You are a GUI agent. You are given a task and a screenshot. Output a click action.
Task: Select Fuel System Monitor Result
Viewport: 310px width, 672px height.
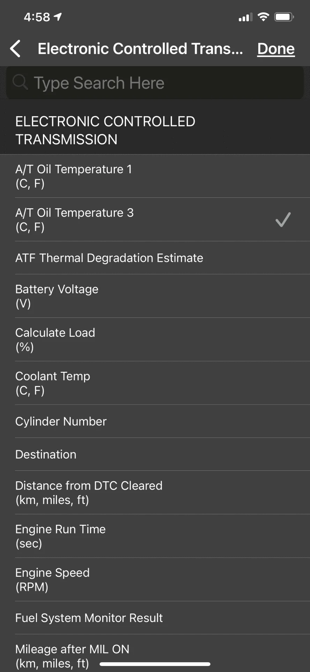click(155, 618)
